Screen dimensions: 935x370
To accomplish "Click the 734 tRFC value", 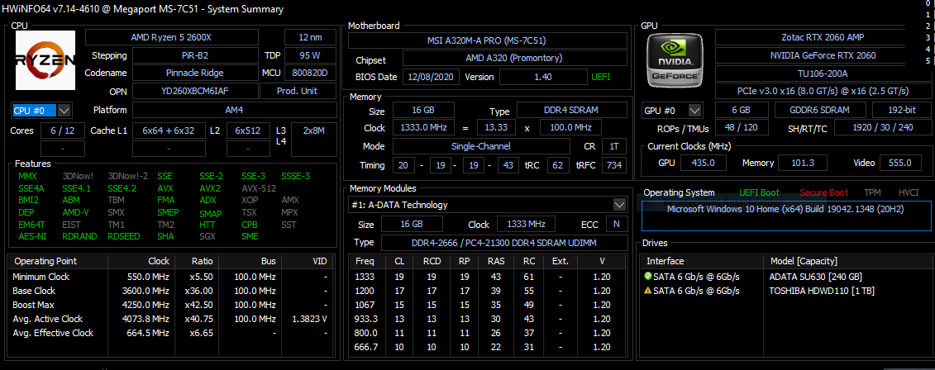I will (x=614, y=165).
